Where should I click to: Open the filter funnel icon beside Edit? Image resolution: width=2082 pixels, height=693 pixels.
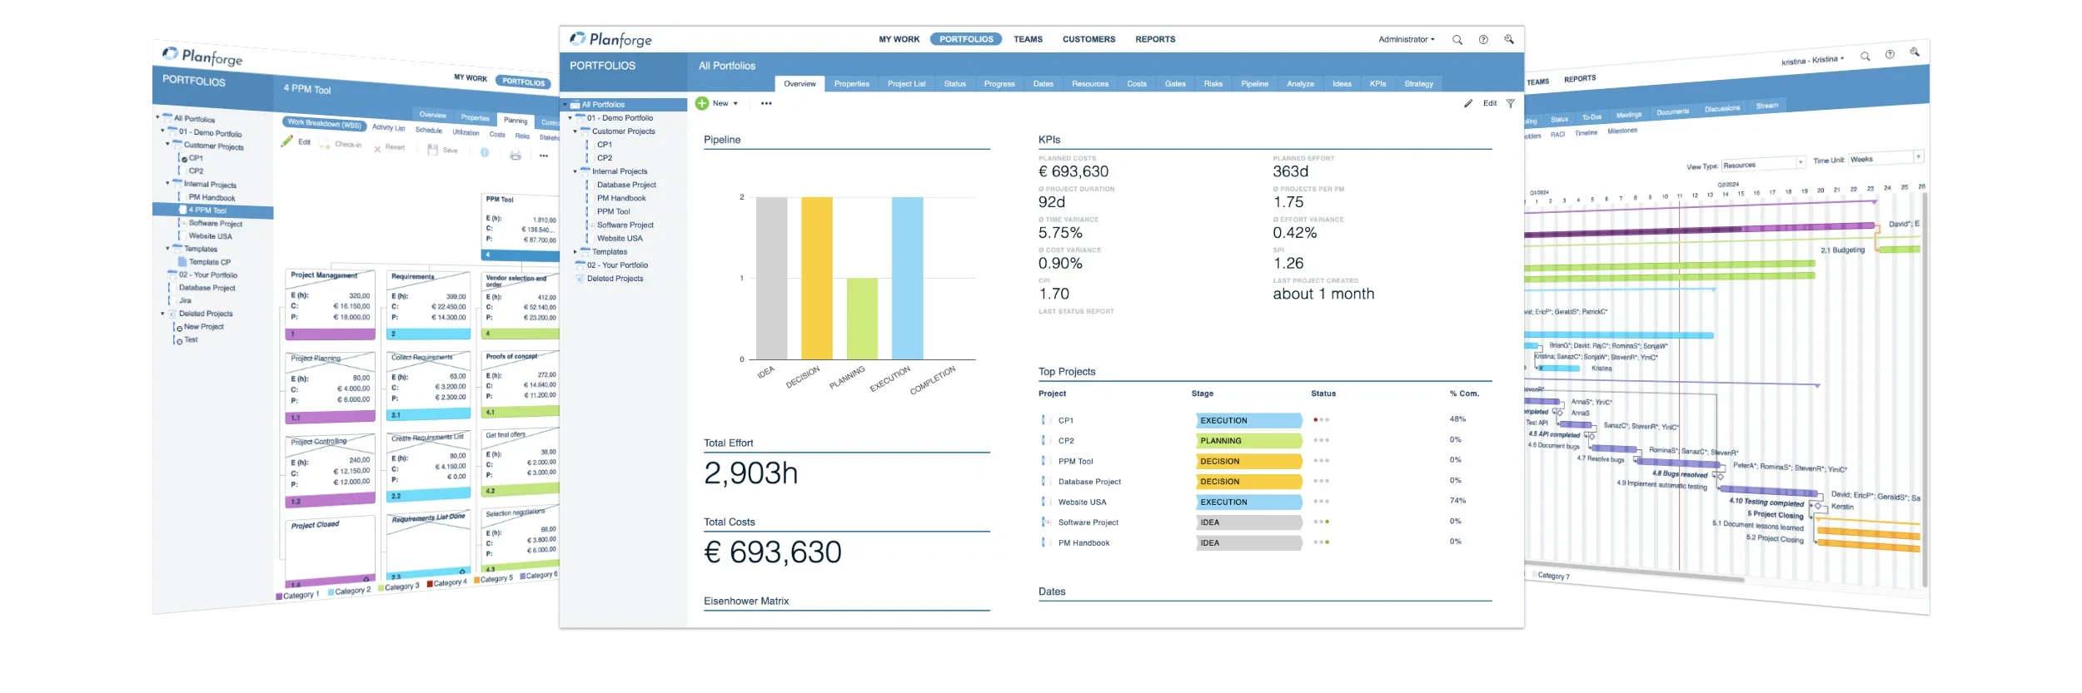1511,103
